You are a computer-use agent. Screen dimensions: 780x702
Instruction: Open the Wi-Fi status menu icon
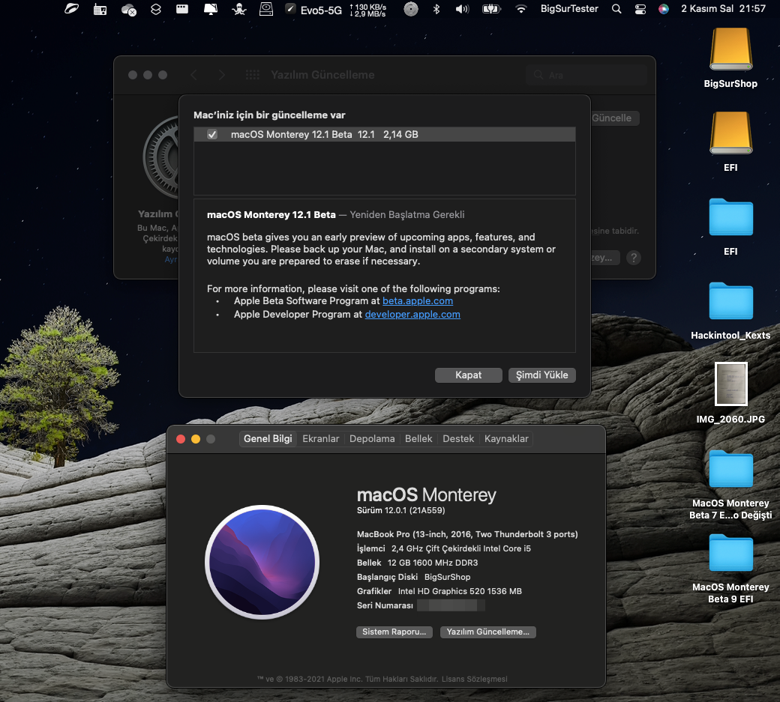click(520, 9)
